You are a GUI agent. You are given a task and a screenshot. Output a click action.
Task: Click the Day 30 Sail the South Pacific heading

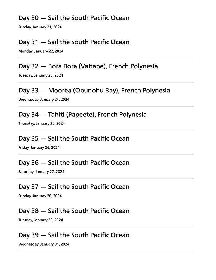(x=74, y=18)
